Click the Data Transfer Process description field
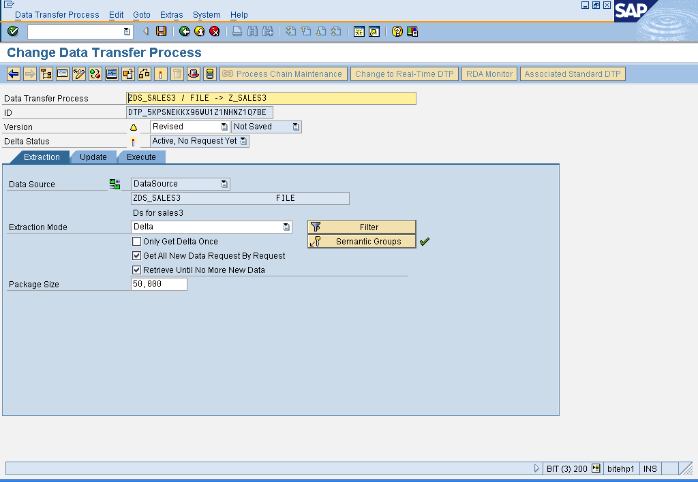Viewport: 698px width, 482px height. [271, 98]
